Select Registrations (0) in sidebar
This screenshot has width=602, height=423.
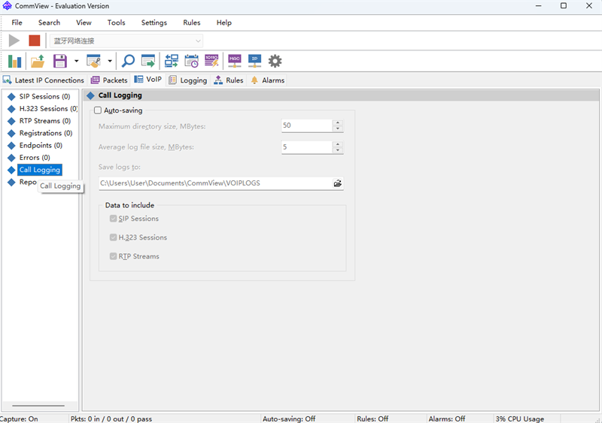click(x=46, y=133)
